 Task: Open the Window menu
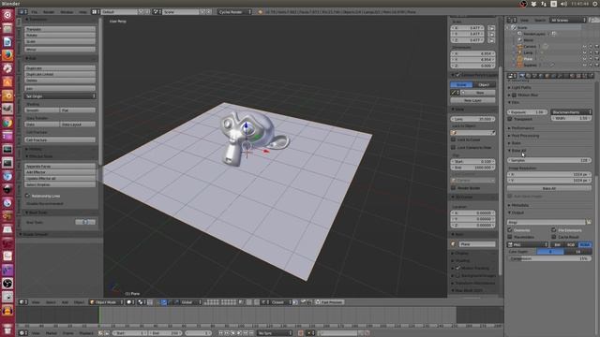(67, 12)
